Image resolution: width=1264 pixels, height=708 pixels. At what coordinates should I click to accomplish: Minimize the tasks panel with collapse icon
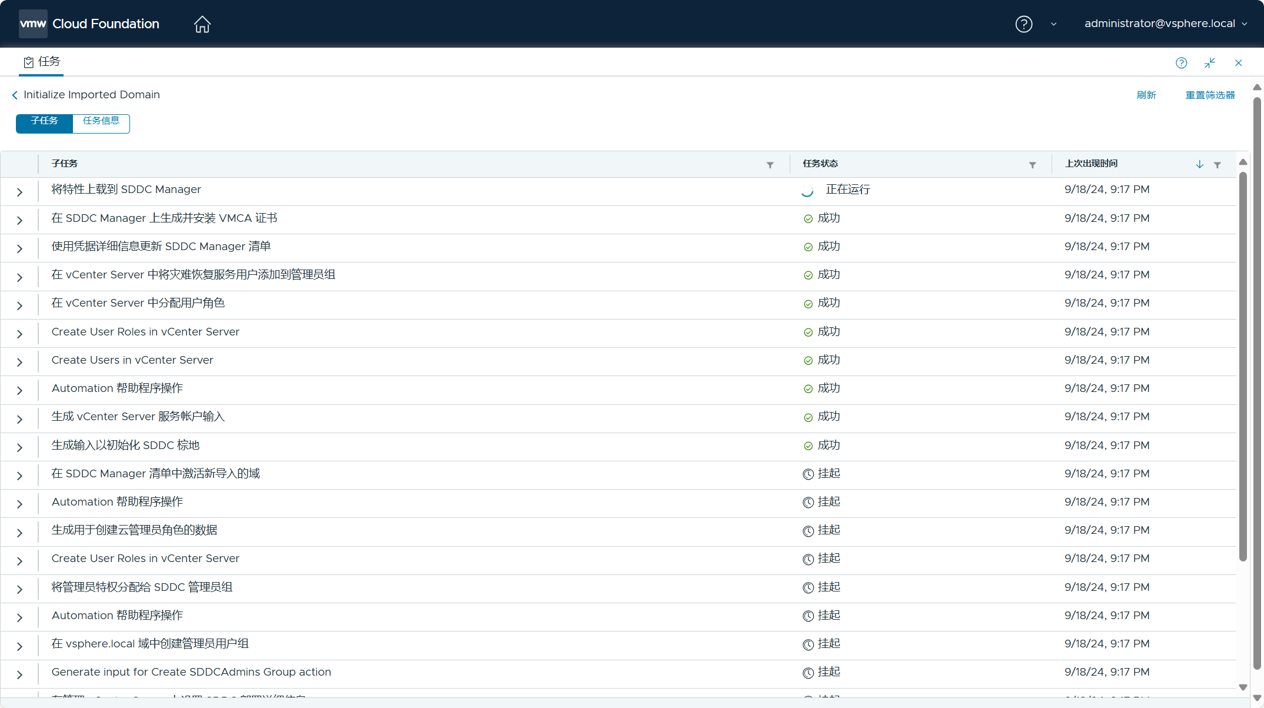click(1210, 63)
